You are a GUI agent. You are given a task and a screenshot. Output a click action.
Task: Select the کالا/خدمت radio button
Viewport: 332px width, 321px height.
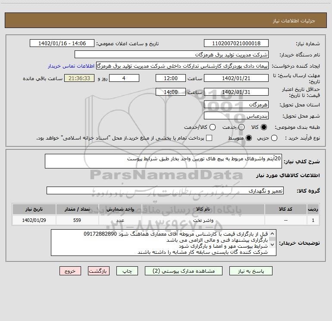[213, 127]
